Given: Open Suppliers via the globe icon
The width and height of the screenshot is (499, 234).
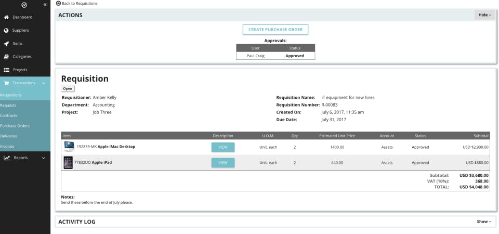Looking at the screenshot, I should click(6, 31).
